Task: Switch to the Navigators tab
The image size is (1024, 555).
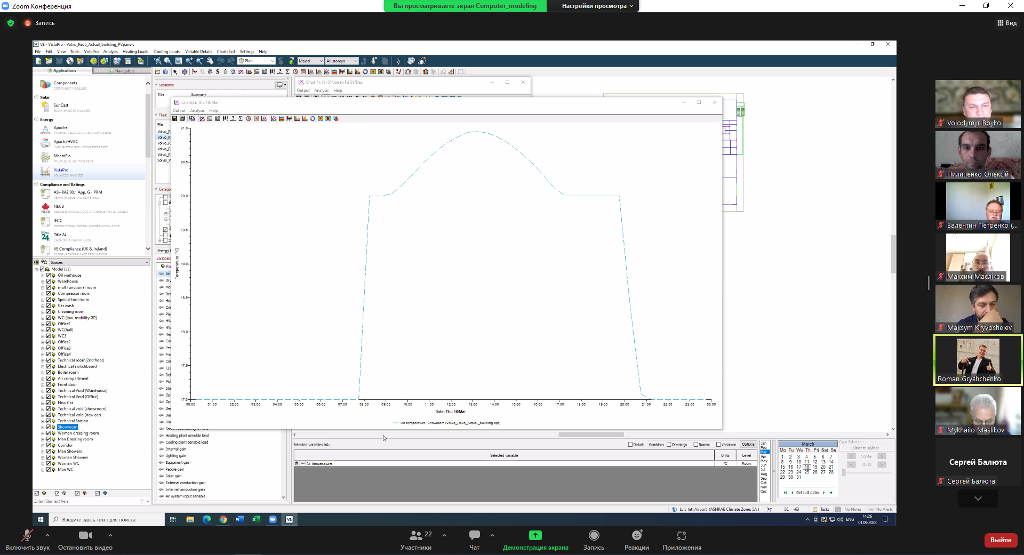Action: (x=122, y=71)
